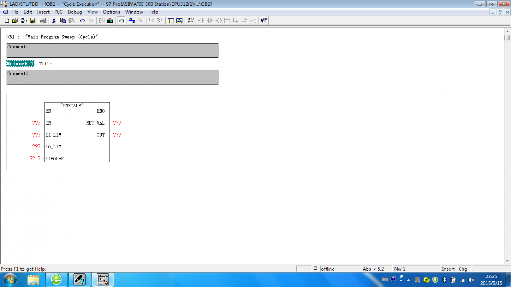Toggle the Details view icon
The width and height of the screenshot is (511, 287).
tap(179, 20)
